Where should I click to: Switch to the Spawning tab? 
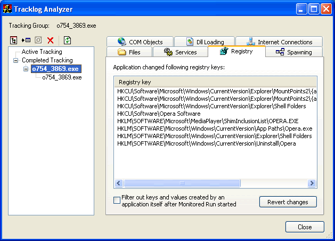point(294,52)
